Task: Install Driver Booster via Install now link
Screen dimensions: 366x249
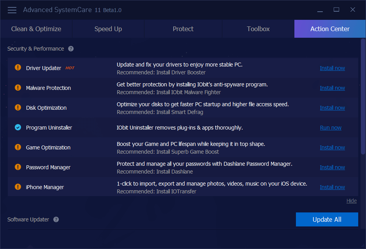Action: 332,68
